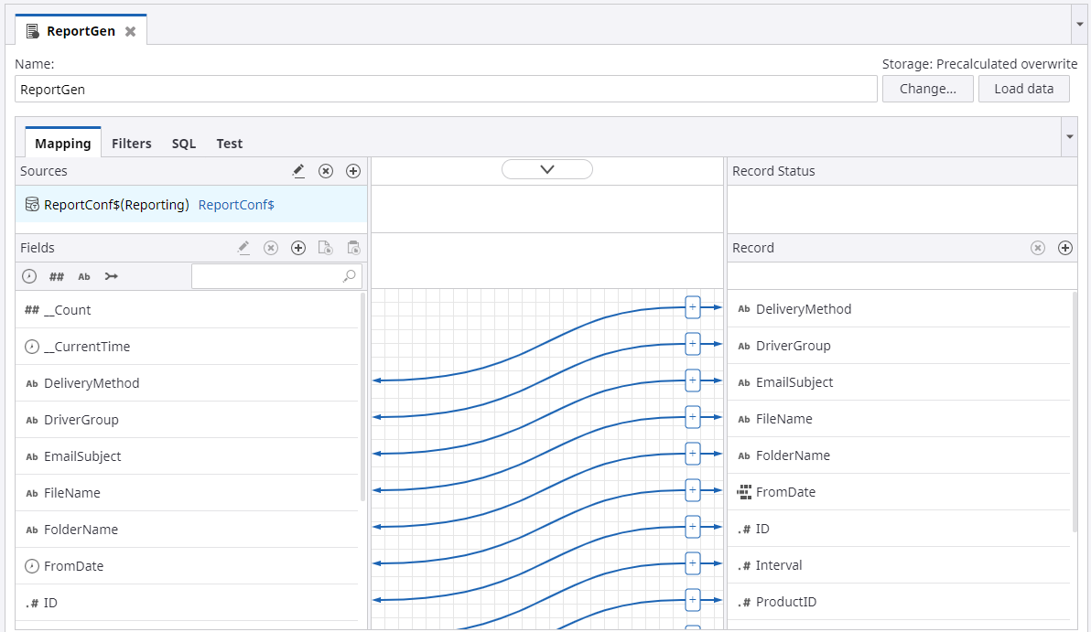Open the tab list dropdown at top right
Image resolution: width=1091 pixels, height=632 pixels.
click(x=1079, y=25)
